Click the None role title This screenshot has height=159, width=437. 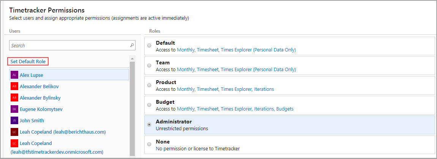[163, 142]
